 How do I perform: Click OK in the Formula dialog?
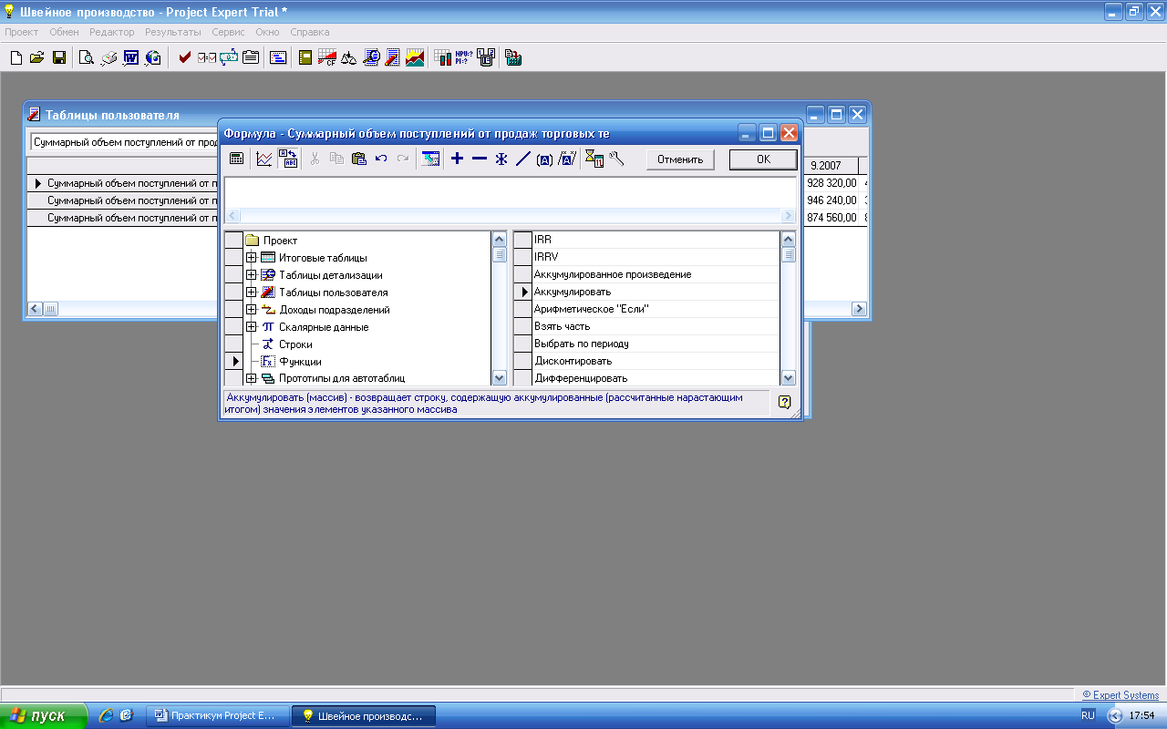tap(763, 159)
